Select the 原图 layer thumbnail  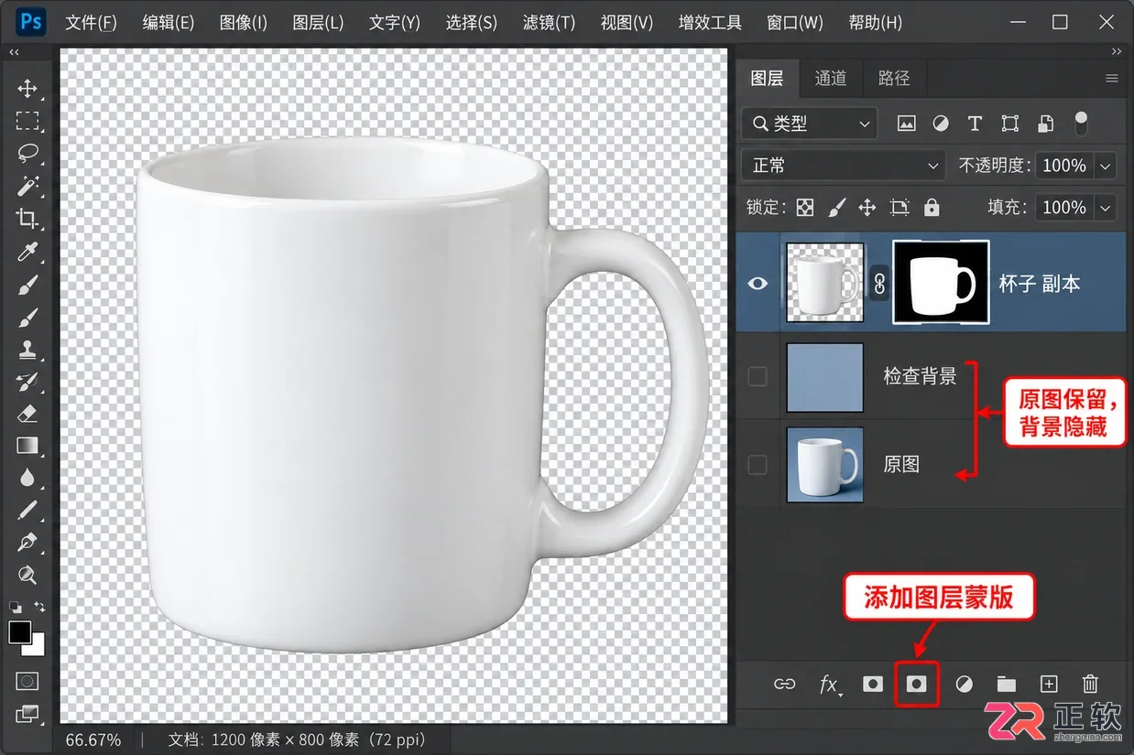824,464
